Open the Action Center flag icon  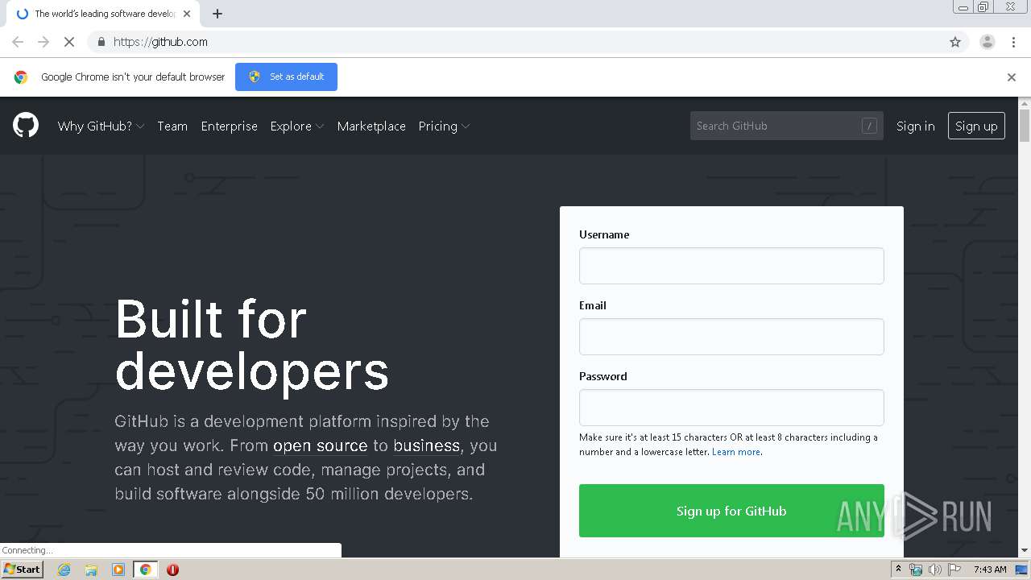pos(954,570)
